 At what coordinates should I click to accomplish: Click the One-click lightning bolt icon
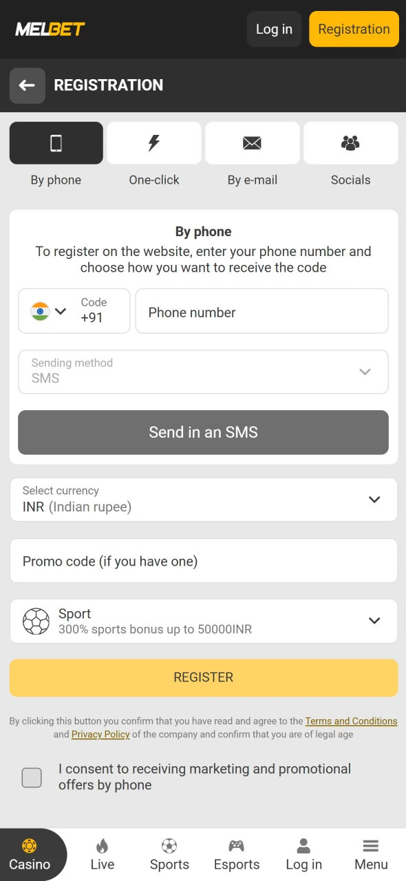[x=154, y=142]
